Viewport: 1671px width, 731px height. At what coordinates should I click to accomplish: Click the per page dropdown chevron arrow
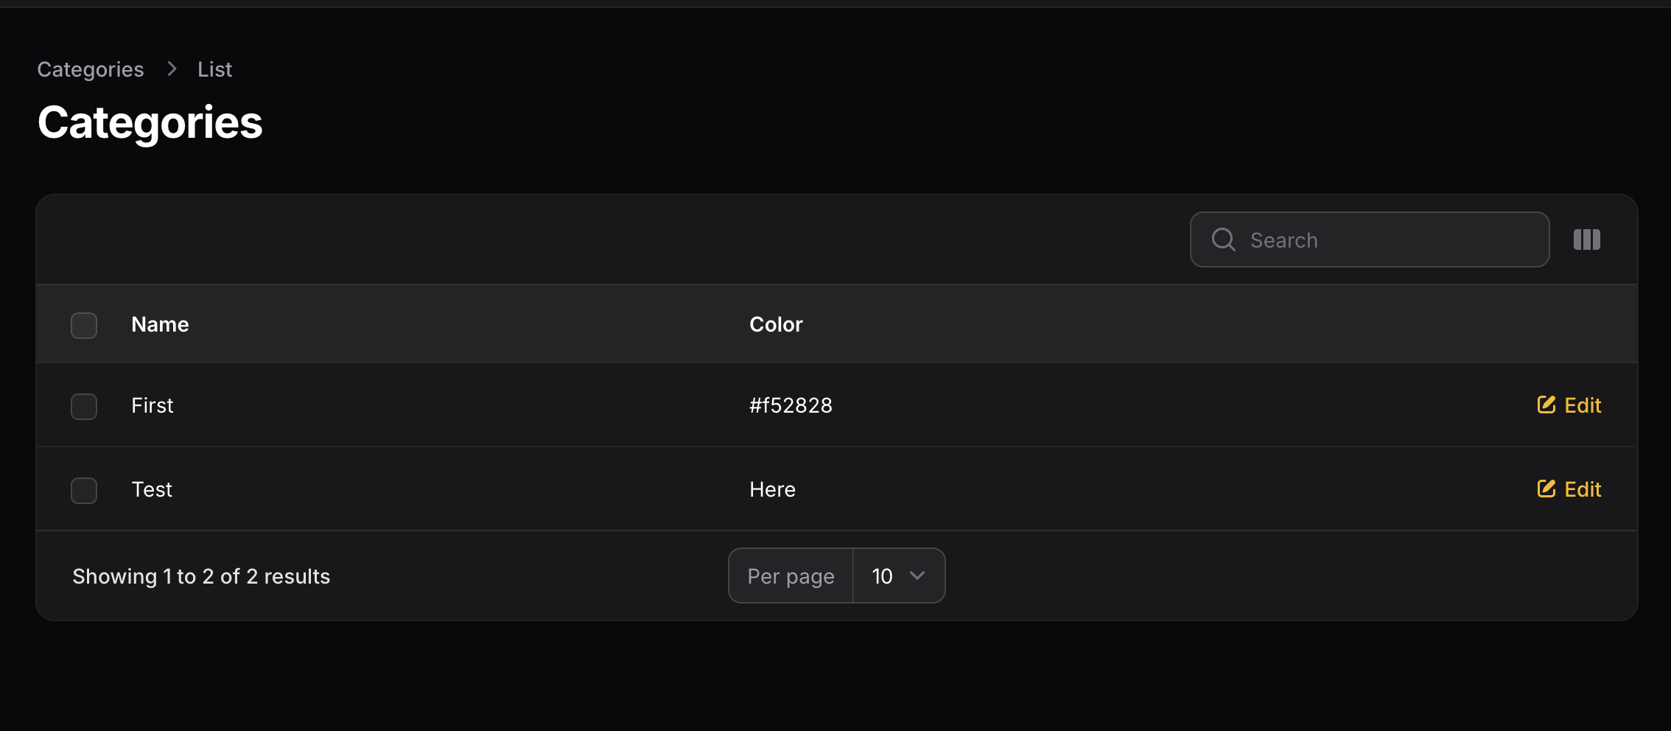point(917,576)
